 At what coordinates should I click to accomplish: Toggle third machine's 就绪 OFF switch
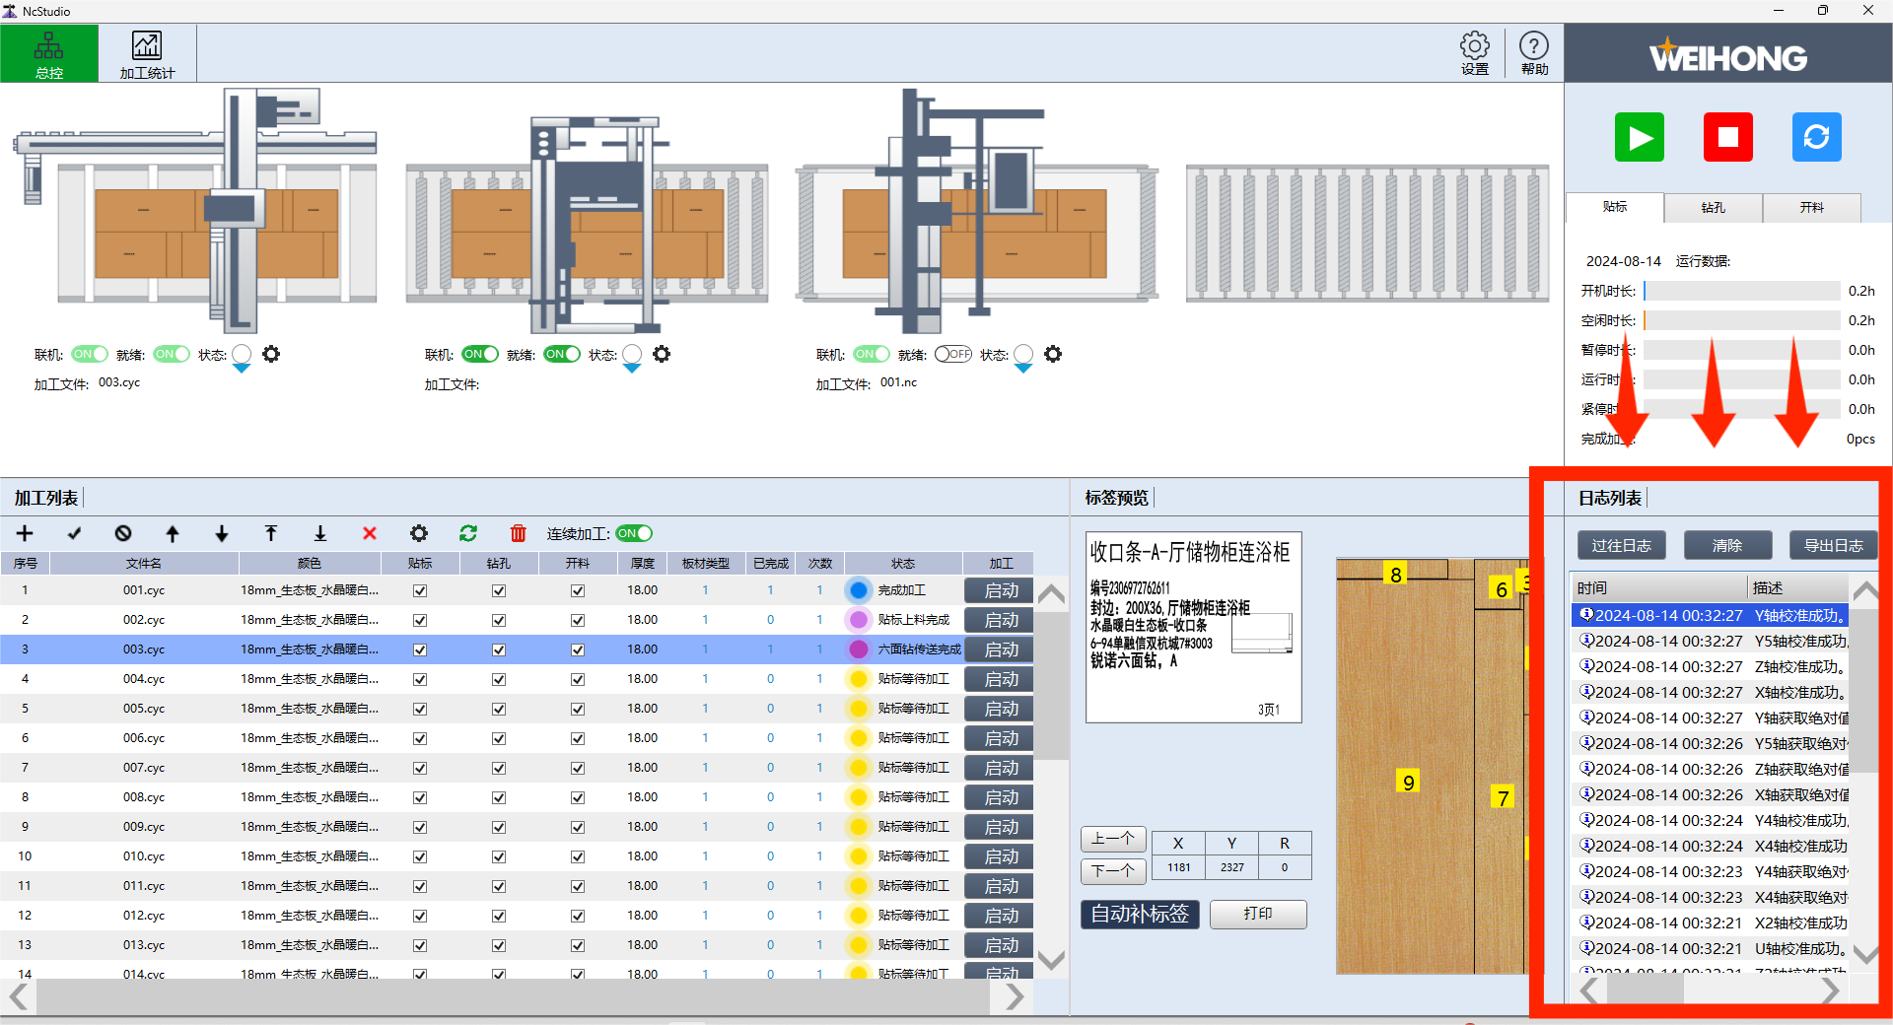point(952,354)
